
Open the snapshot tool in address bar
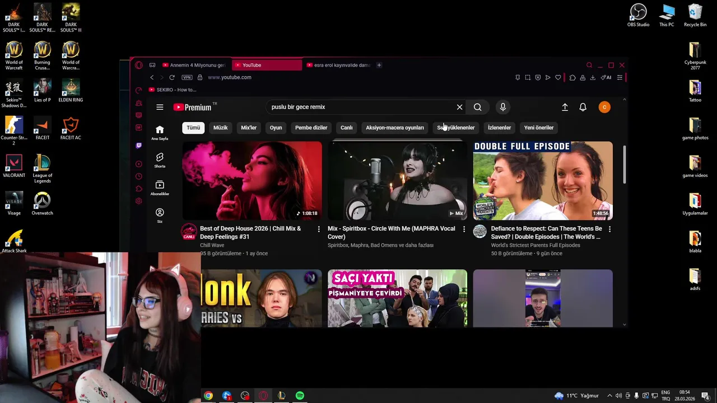click(528, 77)
